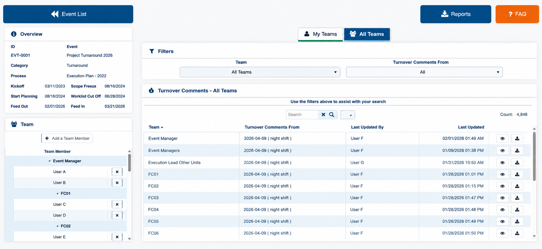Download Execution Lead Other Units comments

[517, 162]
